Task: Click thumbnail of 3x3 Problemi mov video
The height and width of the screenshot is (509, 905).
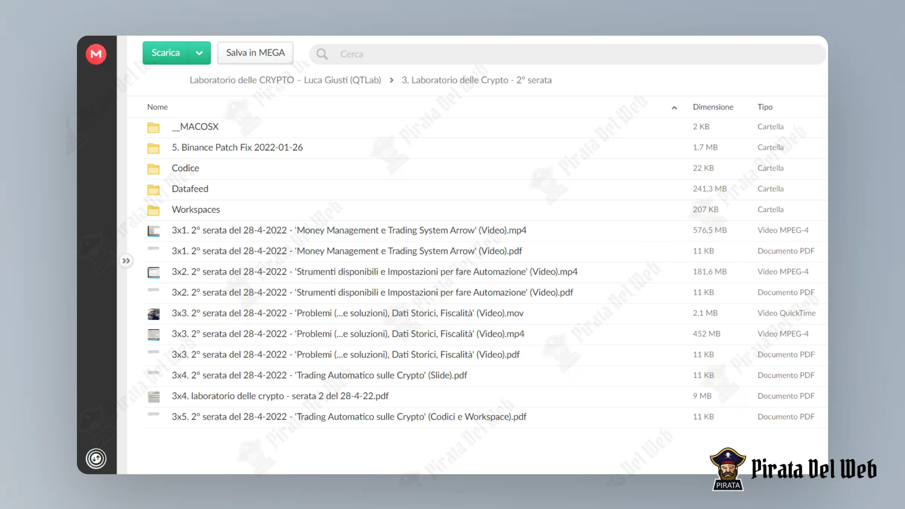Action: pyautogui.click(x=153, y=314)
